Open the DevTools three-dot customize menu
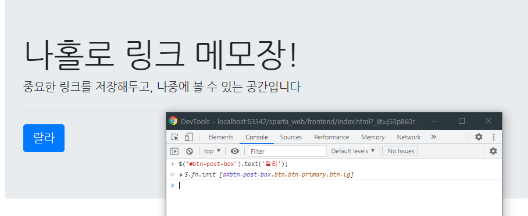This screenshot has height=216, width=528. pos(494,137)
